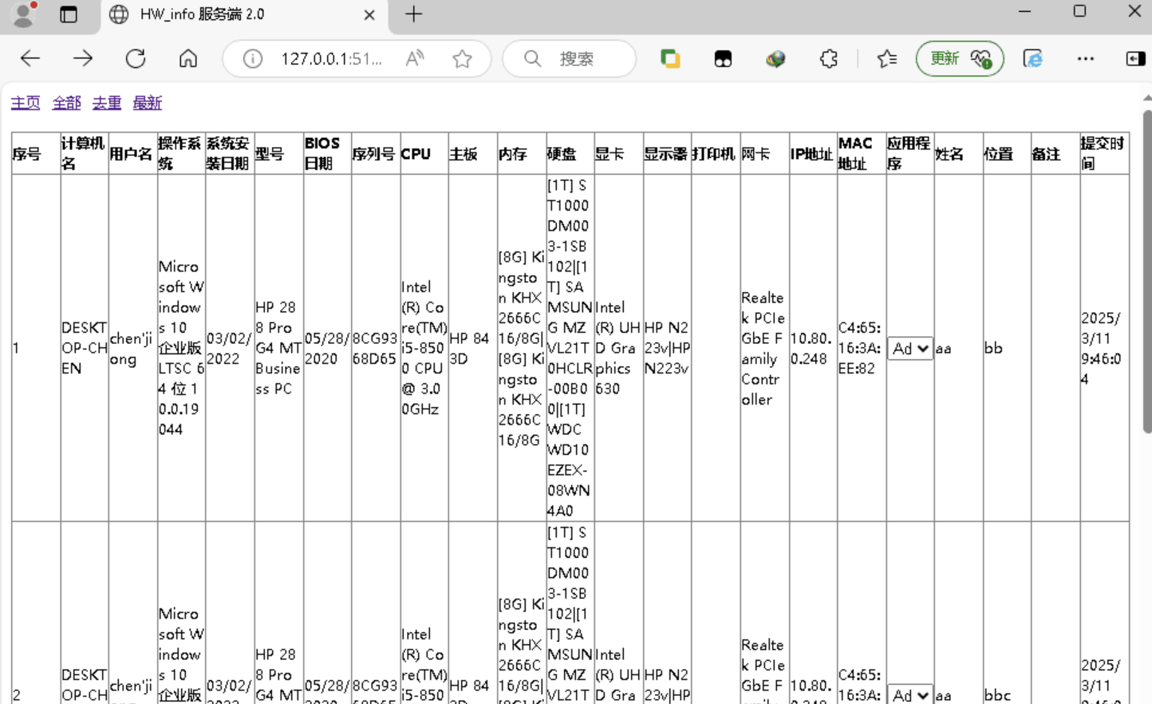Open the Favorites list icon
Image resolution: width=1152 pixels, height=704 pixels.
point(886,58)
